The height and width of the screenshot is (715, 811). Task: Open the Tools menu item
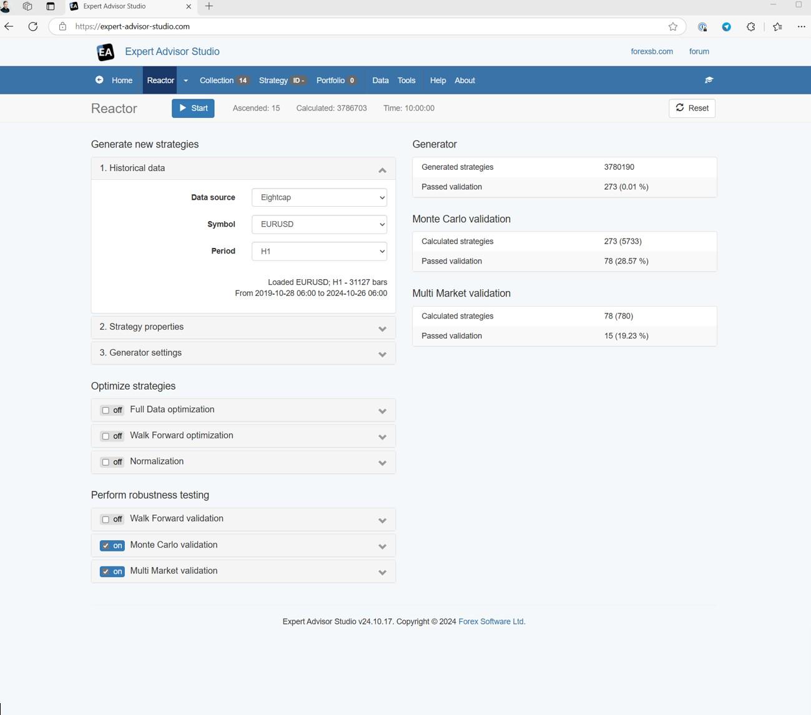tap(406, 81)
